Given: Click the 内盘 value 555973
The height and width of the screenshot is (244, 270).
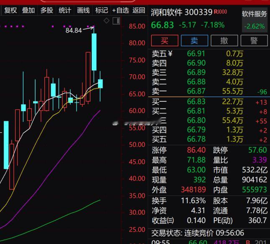Looking at the screenshot, I should coord(255,190).
